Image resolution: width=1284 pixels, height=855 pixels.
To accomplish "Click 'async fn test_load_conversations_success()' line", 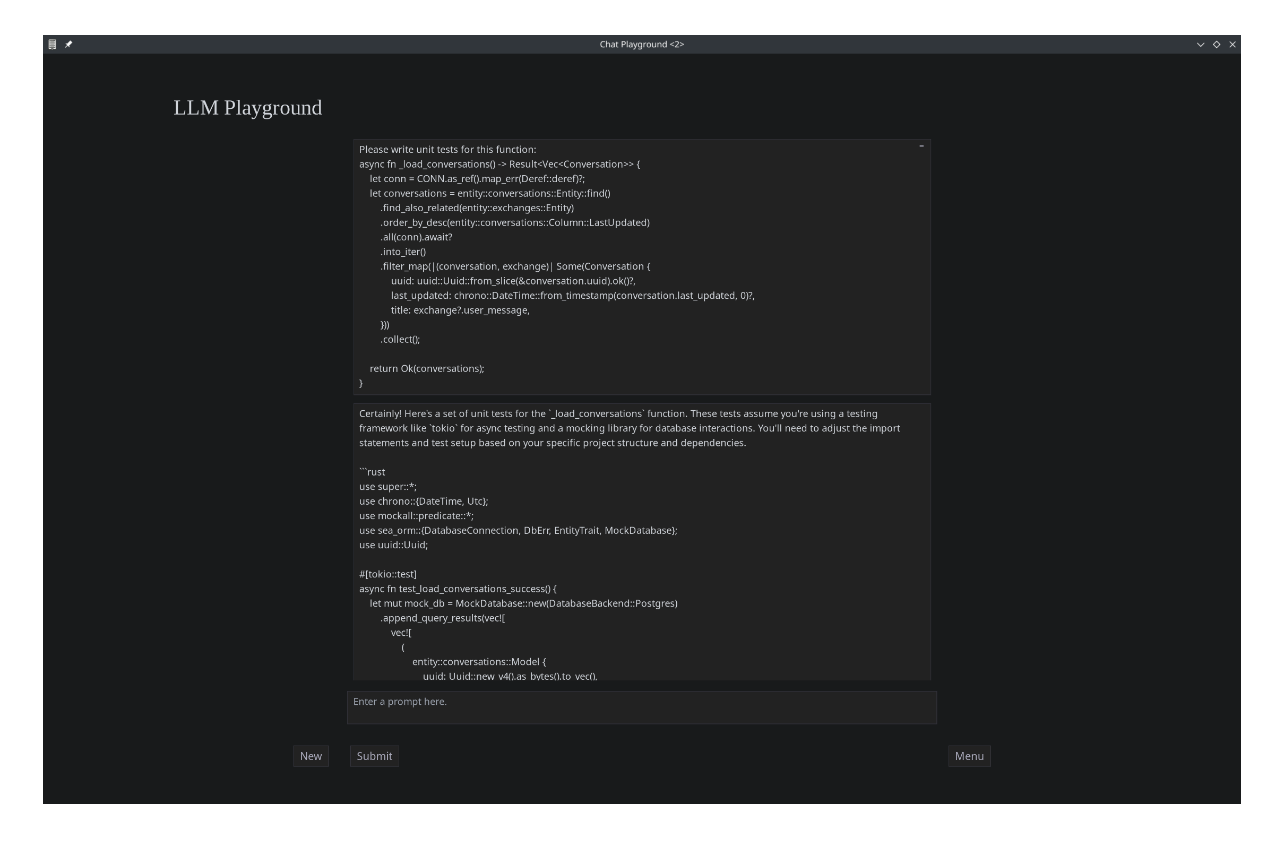I will pos(458,589).
